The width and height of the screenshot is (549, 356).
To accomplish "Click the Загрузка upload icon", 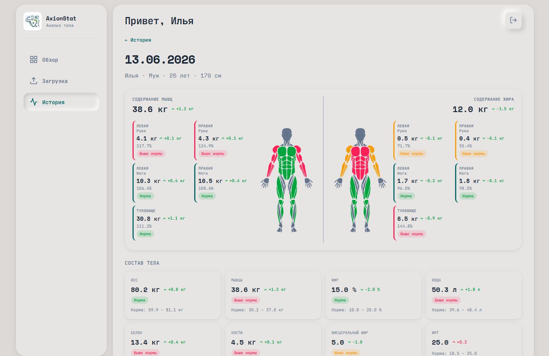I will [34, 81].
